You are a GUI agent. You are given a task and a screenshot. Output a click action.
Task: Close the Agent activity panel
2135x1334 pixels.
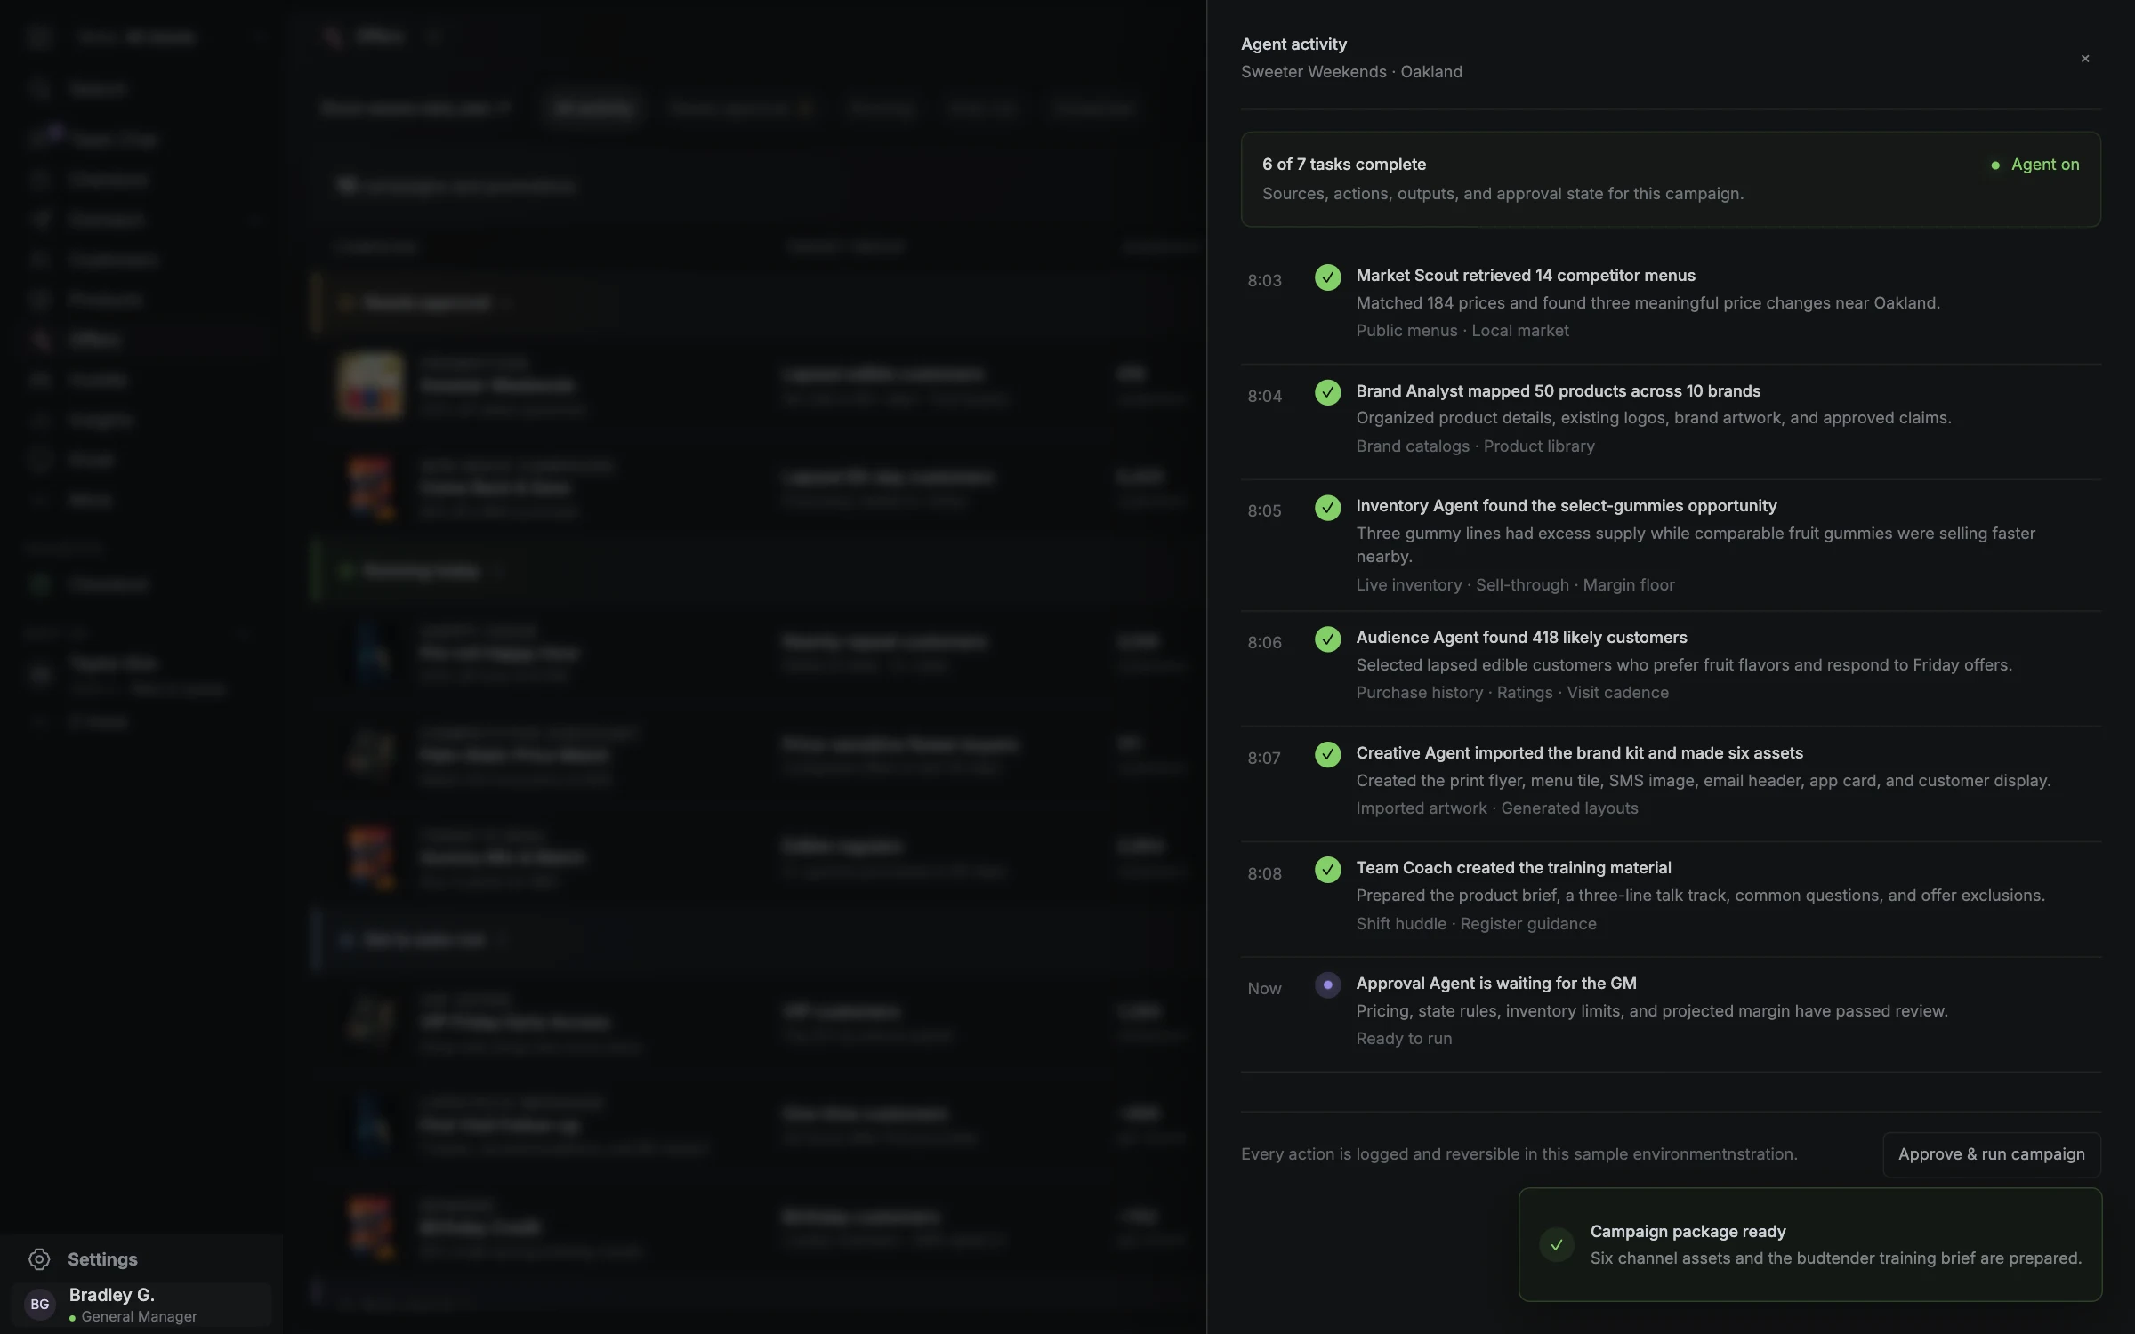coord(2084,59)
